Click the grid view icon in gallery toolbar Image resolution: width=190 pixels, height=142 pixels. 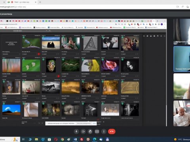coord(165,36)
